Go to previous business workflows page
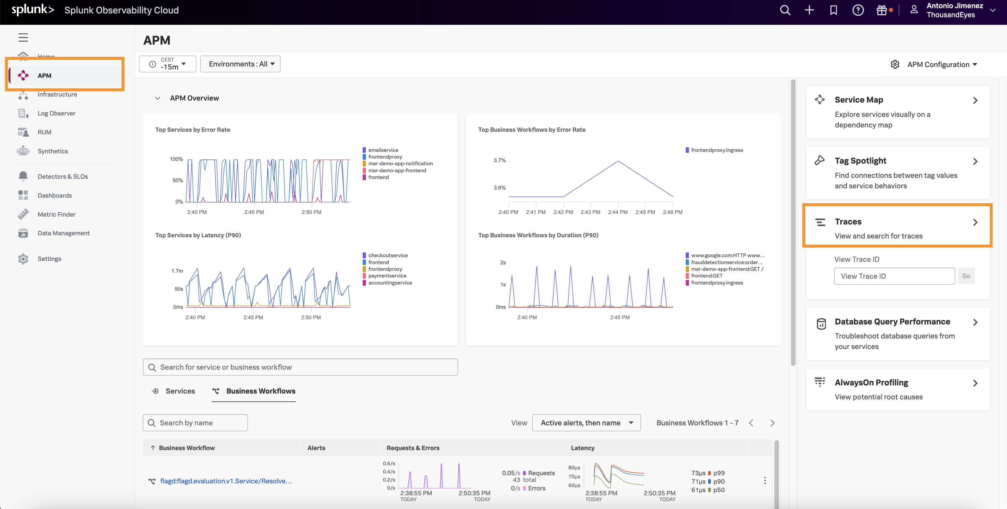The image size is (1007, 509). pyautogui.click(x=751, y=423)
